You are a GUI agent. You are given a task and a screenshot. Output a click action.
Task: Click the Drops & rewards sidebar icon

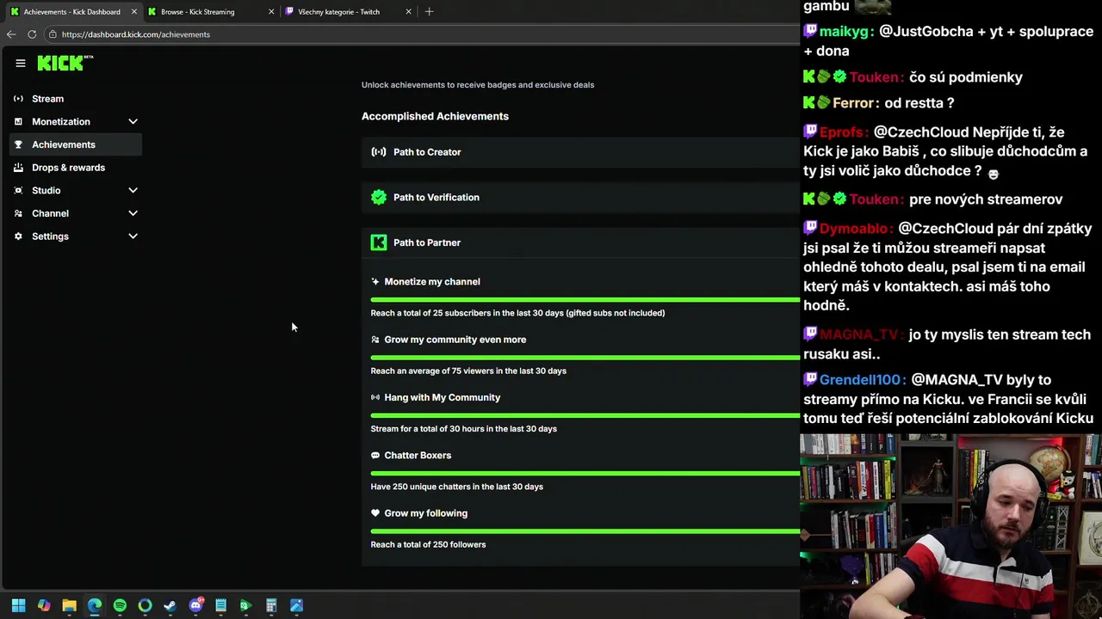coord(18,168)
